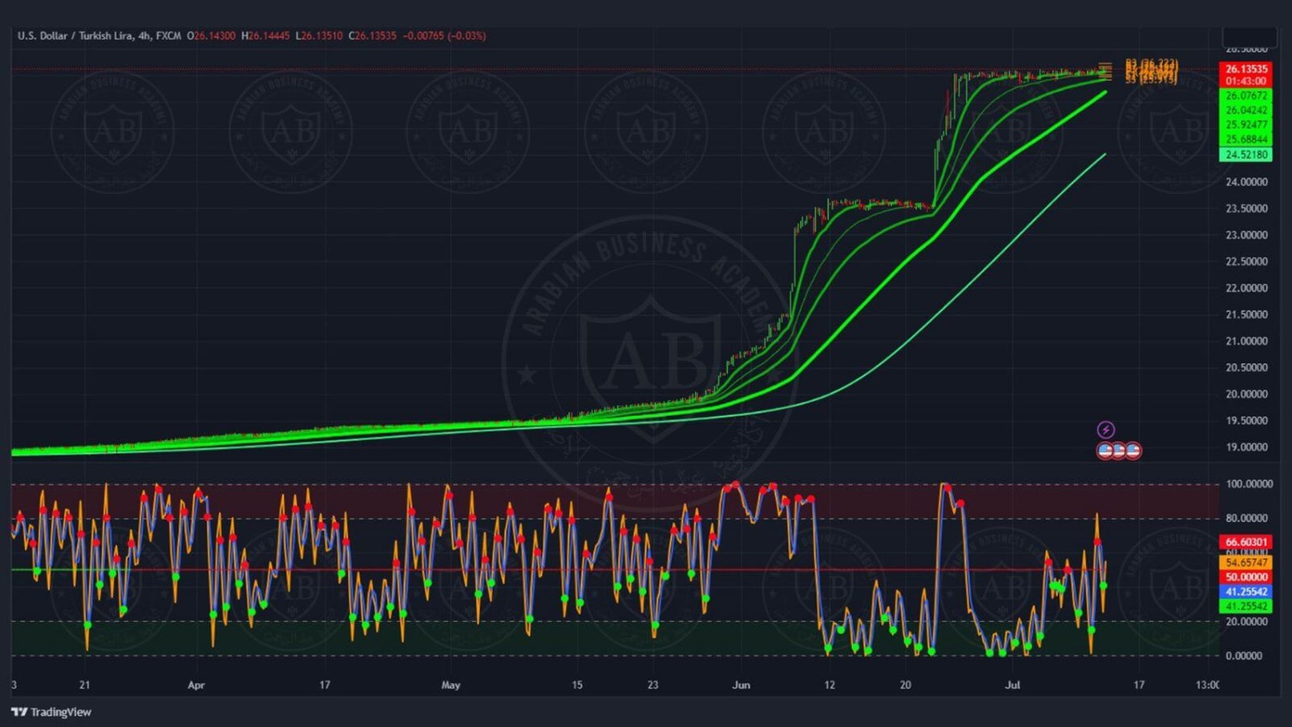
Task: Click the dark box above the price scale
Action: (1249, 37)
